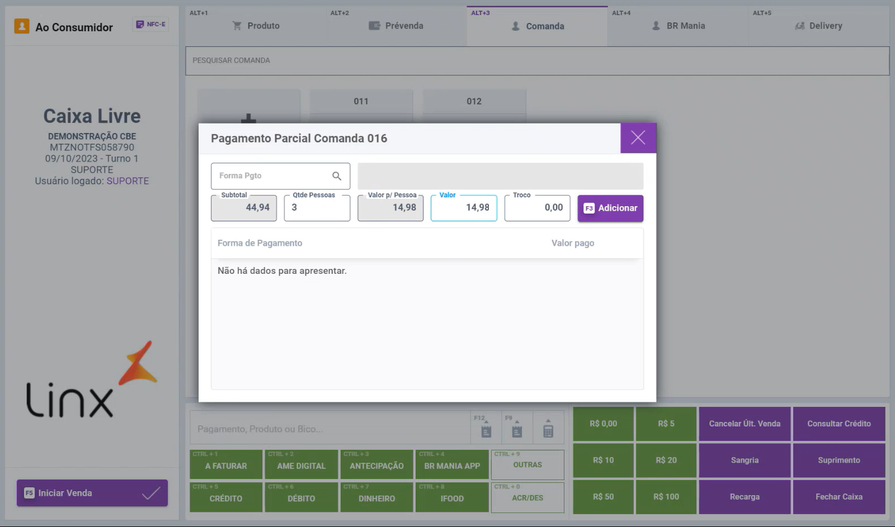Click the Valor p/ Pessoa field
The image size is (895, 527).
point(390,208)
